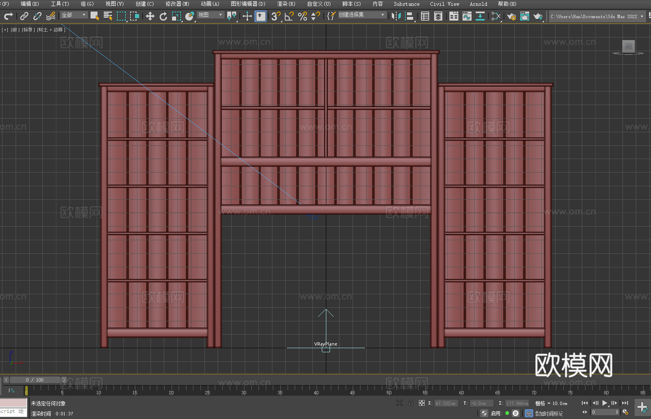Click the Select and Place tool
Screen dimensions: 651x419
pos(190,16)
